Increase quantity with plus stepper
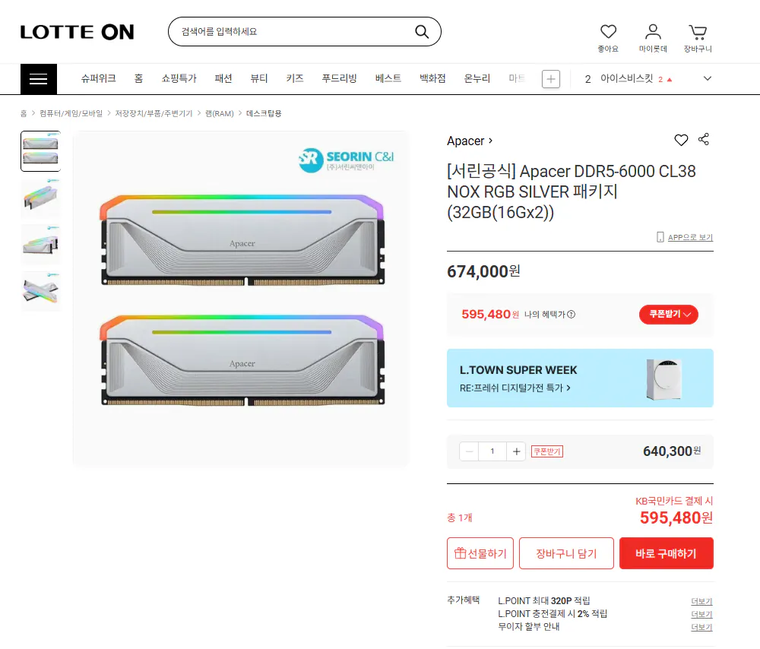Viewport: 760px width, 649px height. pos(516,451)
